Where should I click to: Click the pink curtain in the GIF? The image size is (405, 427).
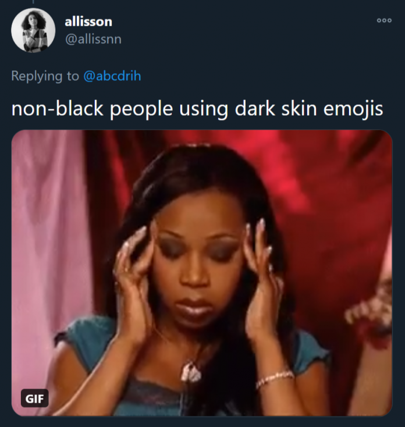(x=49, y=245)
